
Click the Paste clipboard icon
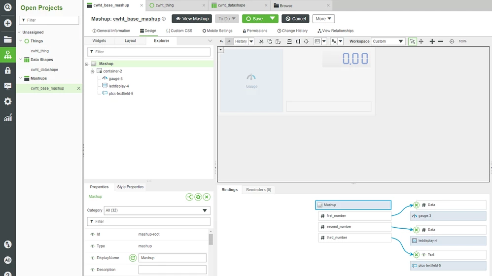(278, 41)
